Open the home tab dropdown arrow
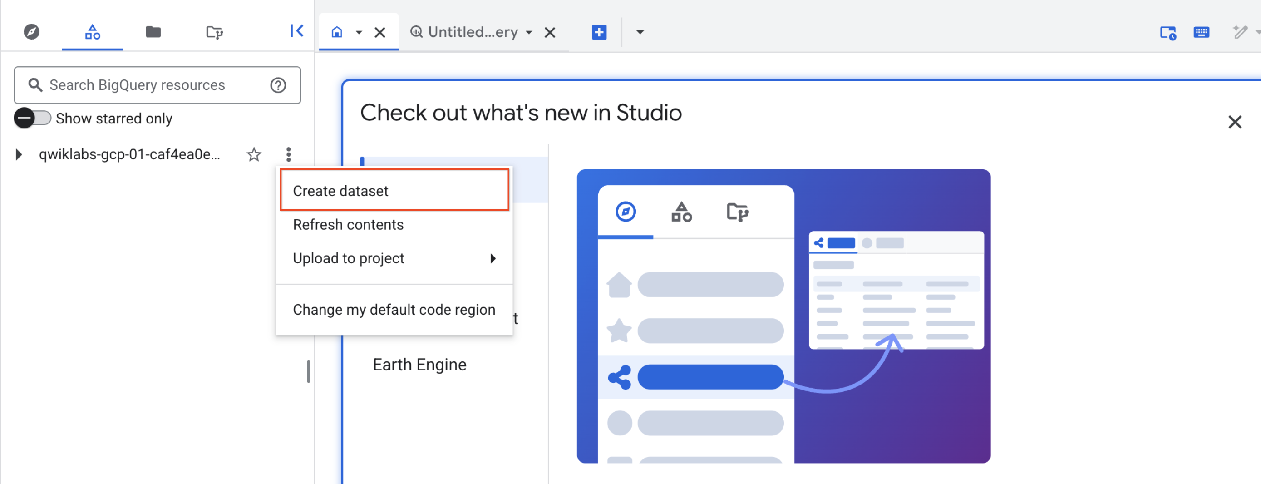Screen dimensions: 1261x484 (360, 32)
